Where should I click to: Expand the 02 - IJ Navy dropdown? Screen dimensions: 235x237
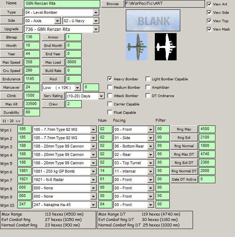[x=96, y=21]
